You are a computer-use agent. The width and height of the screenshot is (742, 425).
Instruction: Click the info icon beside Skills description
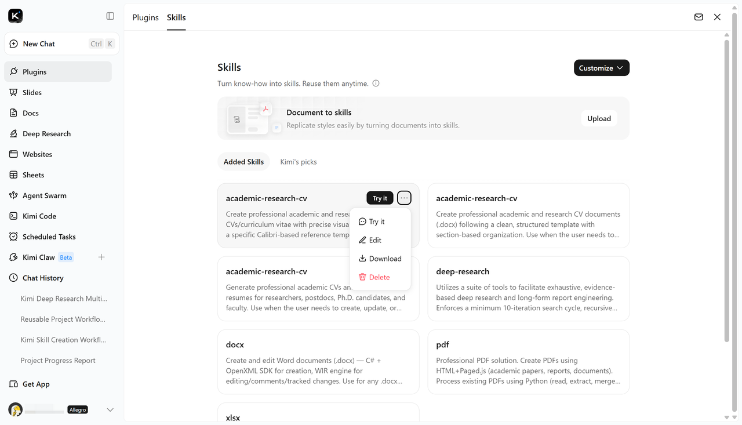pyautogui.click(x=376, y=83)
